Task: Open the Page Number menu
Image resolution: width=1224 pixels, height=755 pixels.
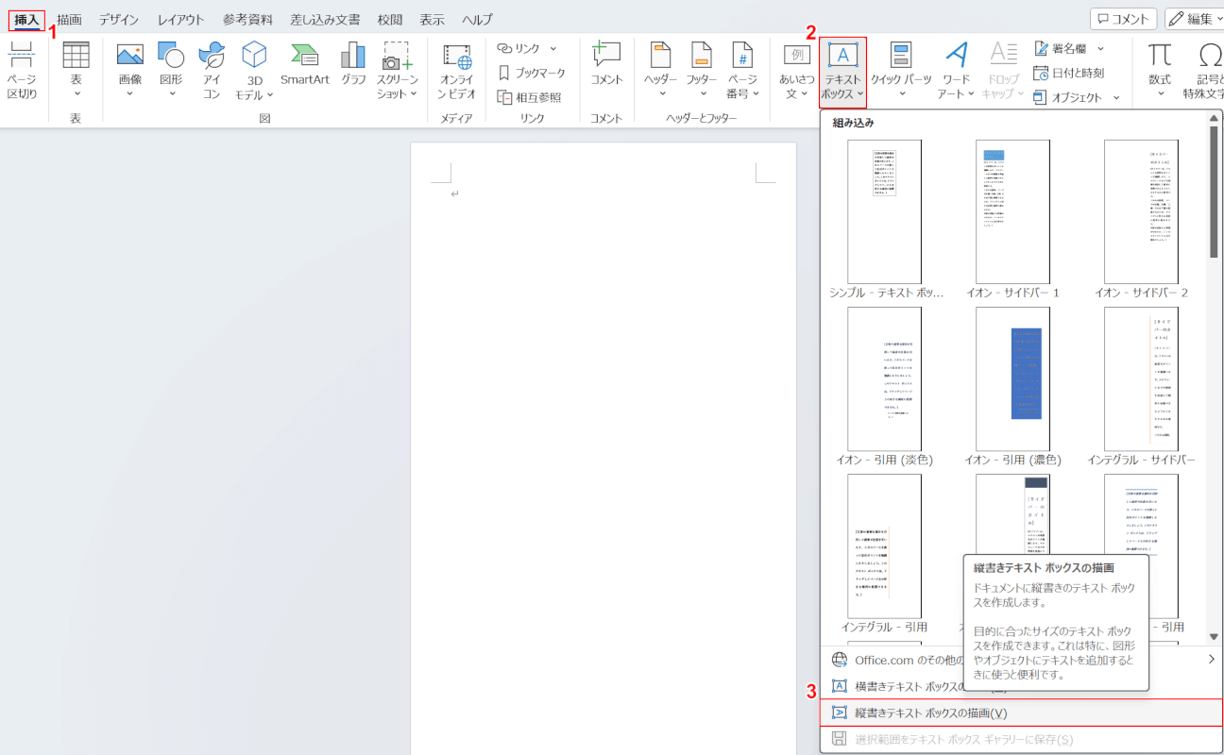Action: (742, 71)
